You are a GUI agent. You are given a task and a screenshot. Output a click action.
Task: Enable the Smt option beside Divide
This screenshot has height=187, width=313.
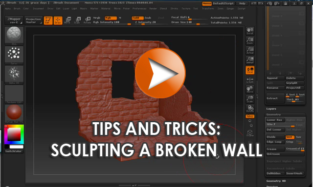tap(290, 137)
